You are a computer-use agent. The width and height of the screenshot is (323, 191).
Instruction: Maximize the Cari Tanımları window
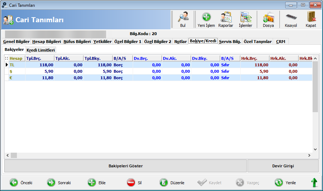point(303,5)
